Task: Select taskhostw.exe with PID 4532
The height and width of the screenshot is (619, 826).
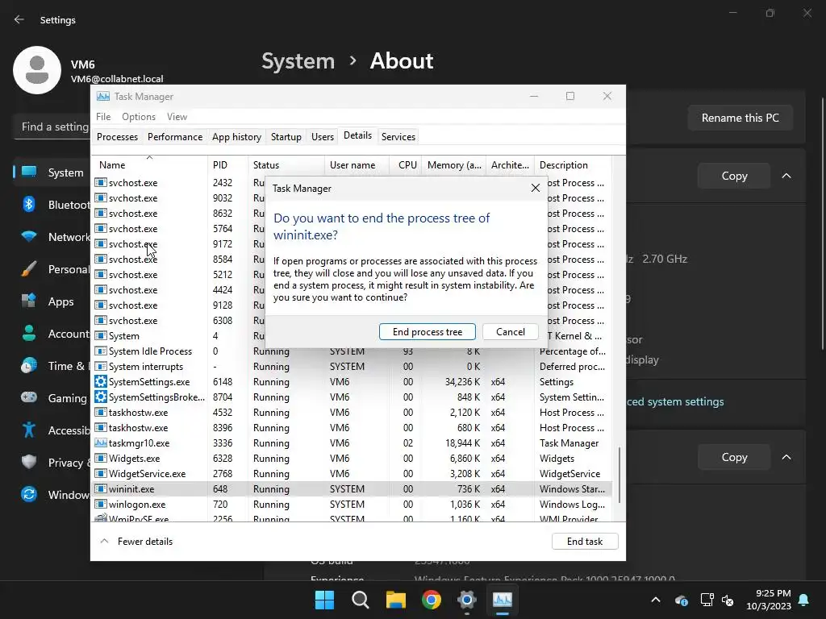Action: [352, 412]
